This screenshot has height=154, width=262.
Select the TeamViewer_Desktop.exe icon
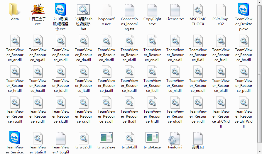coord(244,9)
